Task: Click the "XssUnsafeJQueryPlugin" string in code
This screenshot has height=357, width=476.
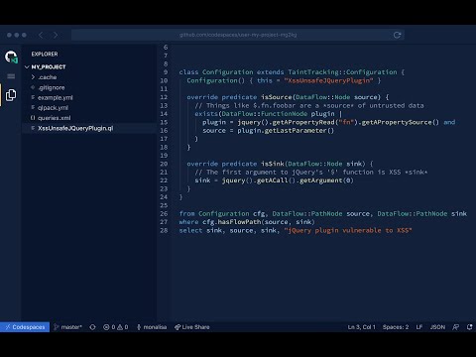Action: [328, 80]
